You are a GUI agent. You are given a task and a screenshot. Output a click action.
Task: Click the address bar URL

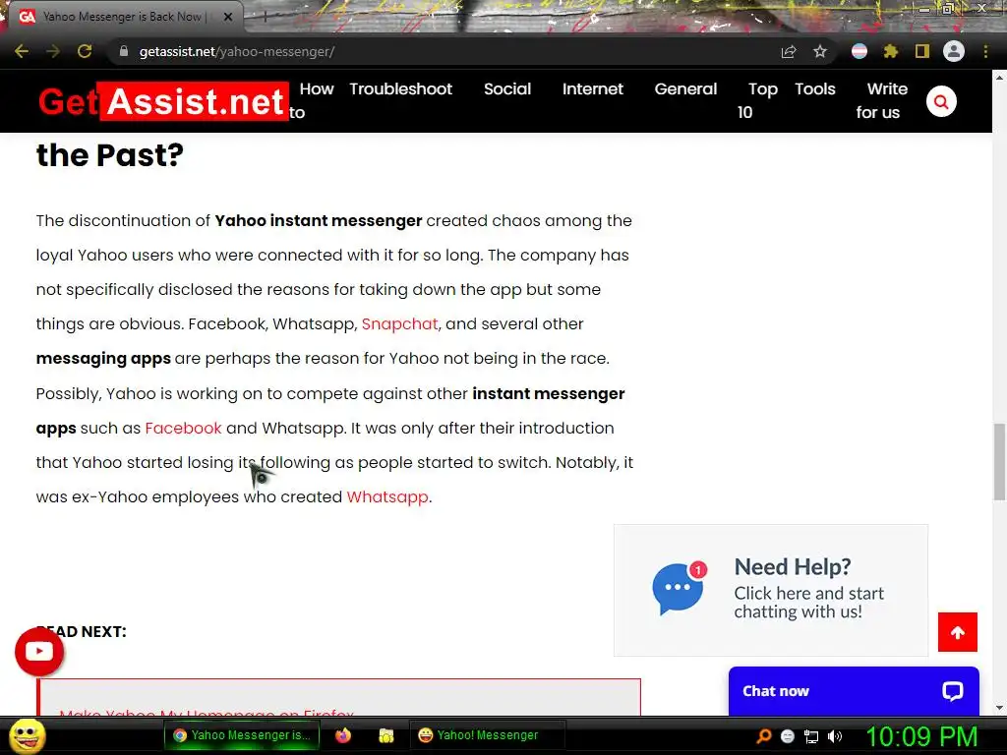[237, 51]
